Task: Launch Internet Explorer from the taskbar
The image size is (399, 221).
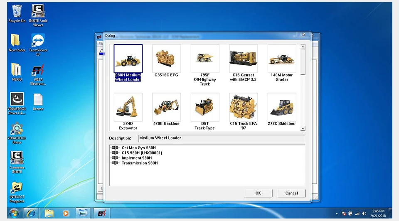Action: 31,213
